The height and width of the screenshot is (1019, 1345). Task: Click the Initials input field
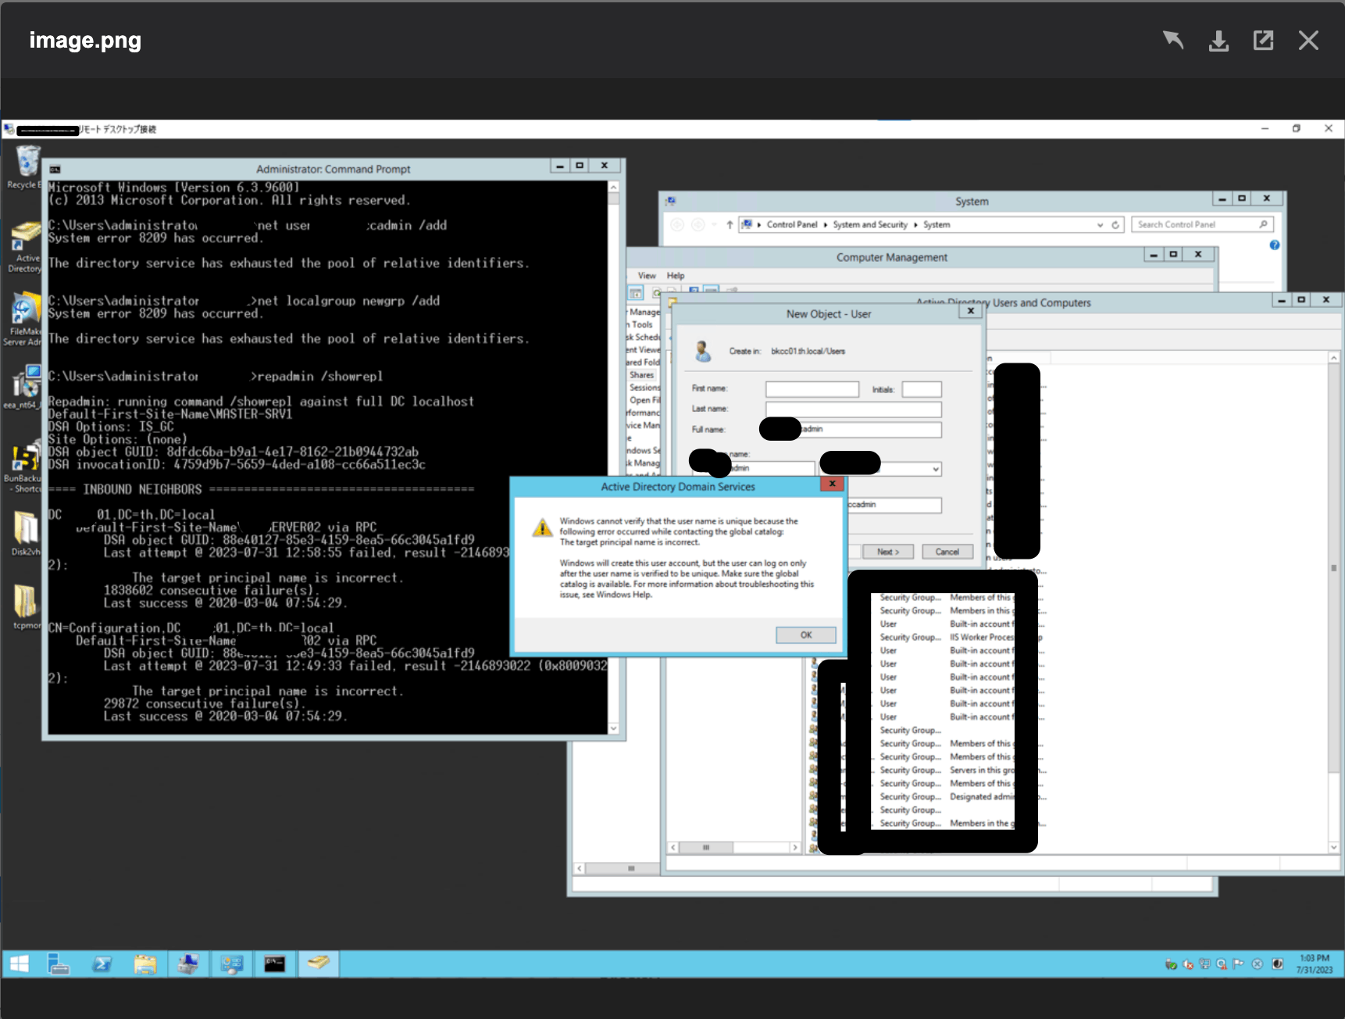click(x=922, y=389)
